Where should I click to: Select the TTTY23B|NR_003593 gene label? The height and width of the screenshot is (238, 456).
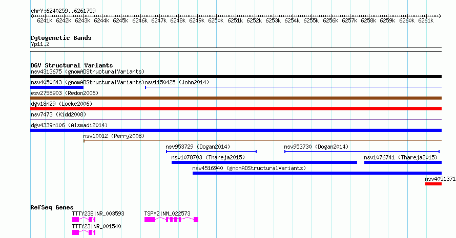point(98,213)
